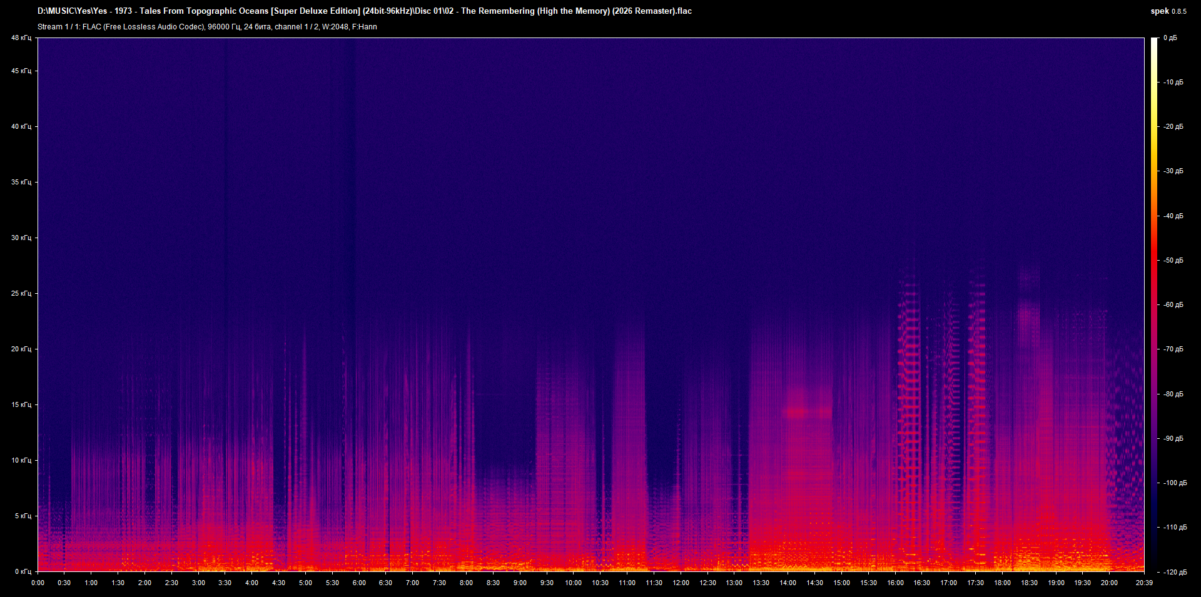Screen dimensions: 1201x597
Task: Click the 17:30 time axis label
Action: pyautogui.click(x=975, y=583)
